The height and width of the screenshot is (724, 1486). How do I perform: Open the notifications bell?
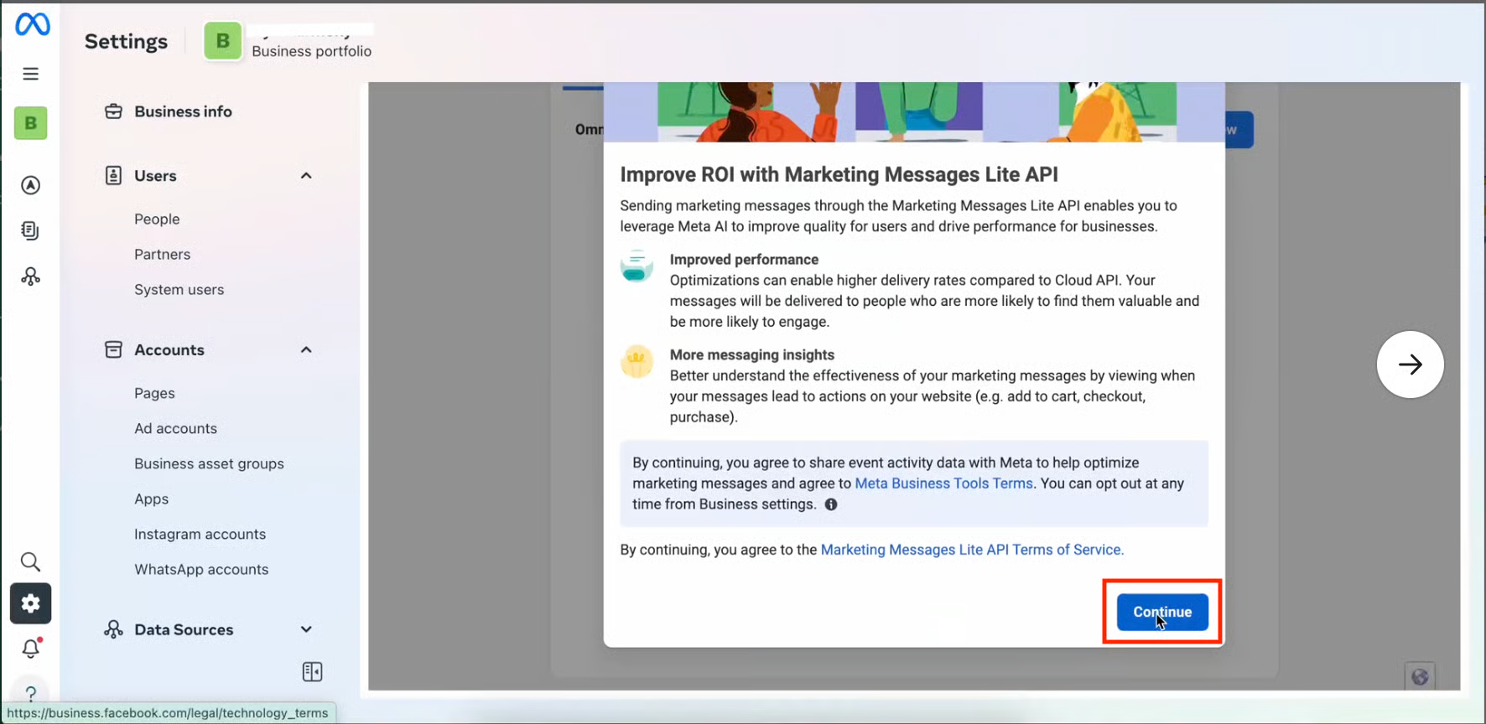click(x=31, y=648)
